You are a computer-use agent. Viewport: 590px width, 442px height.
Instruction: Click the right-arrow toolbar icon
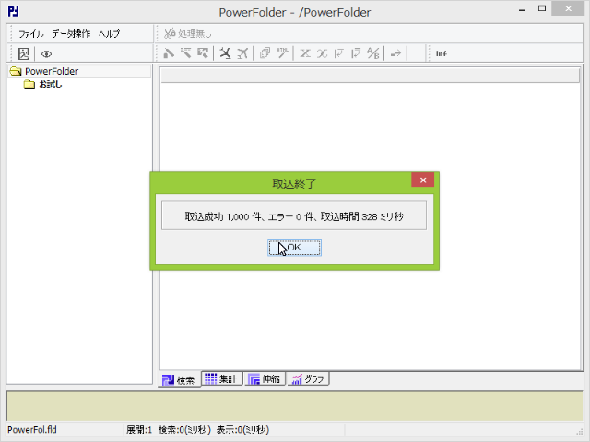pyautogui.click(x=395, y=53)
